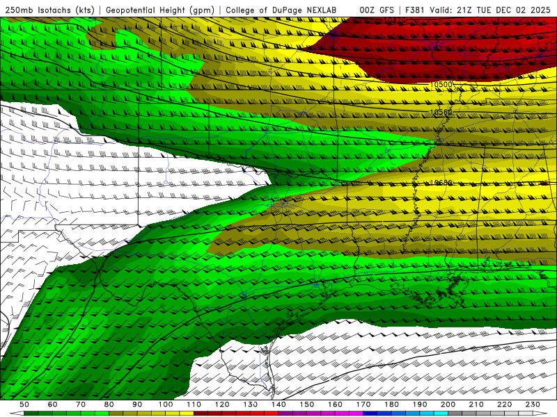Click the legend value 120
The height and width of the screenshot is (417, 557).
click(x=222, y=404)
